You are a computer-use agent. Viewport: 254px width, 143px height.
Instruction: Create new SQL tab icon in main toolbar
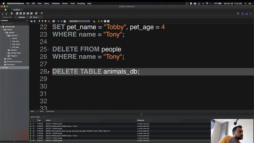pyautogui.click(x=3, y=14)
